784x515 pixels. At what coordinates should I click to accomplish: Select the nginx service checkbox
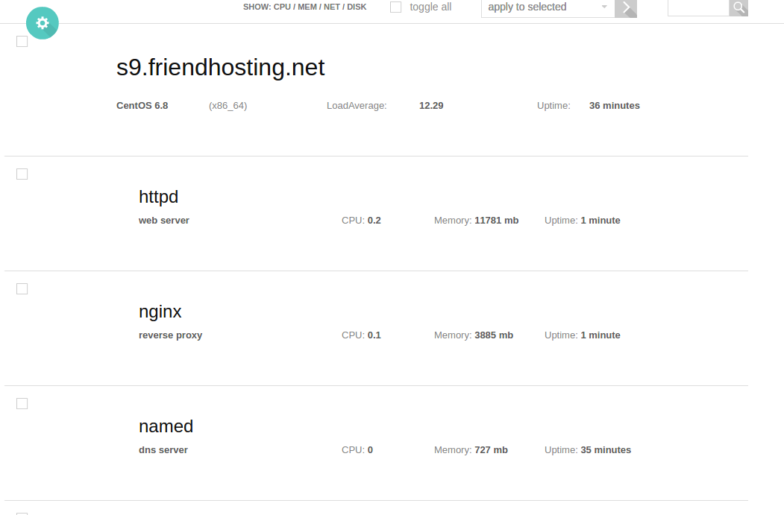(22, 288)
